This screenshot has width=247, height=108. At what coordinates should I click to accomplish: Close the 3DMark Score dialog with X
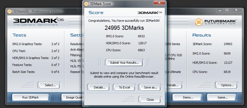coord(159,3)
